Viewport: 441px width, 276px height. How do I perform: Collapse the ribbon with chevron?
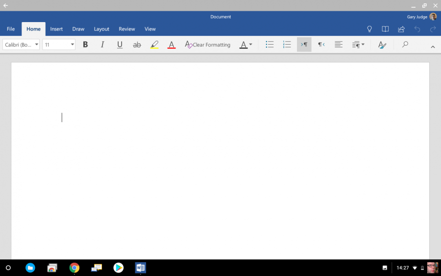(433, 47)
